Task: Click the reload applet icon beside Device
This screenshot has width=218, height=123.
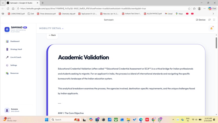Action: pos(209,20)
